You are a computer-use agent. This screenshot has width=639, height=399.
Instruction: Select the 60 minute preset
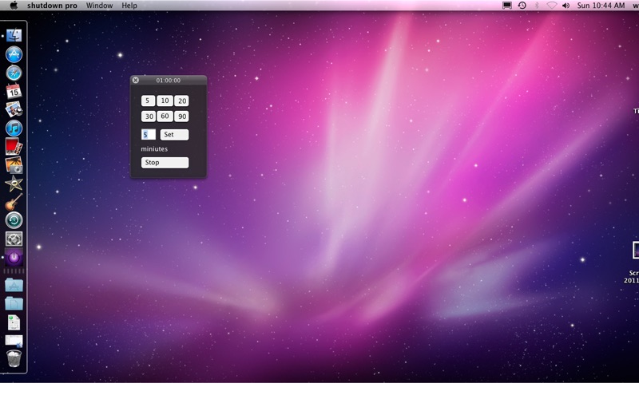click(x=165, y=117)
